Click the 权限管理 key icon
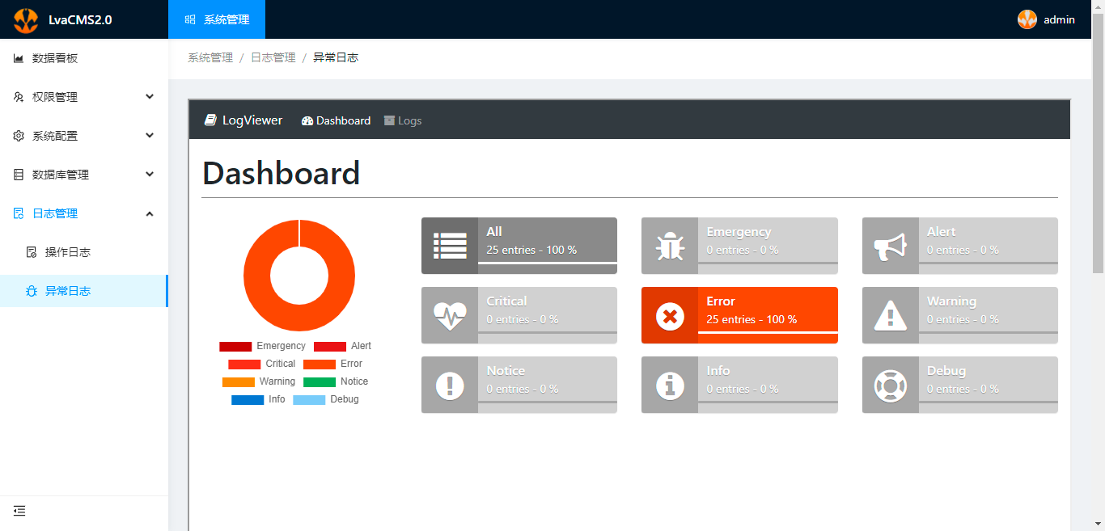1105x531 pixels. (19, 97)
